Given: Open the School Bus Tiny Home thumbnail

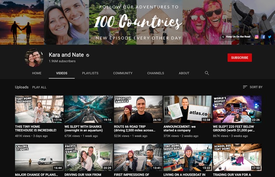Looking at the screenshot, I should click(x=237, y=158).
